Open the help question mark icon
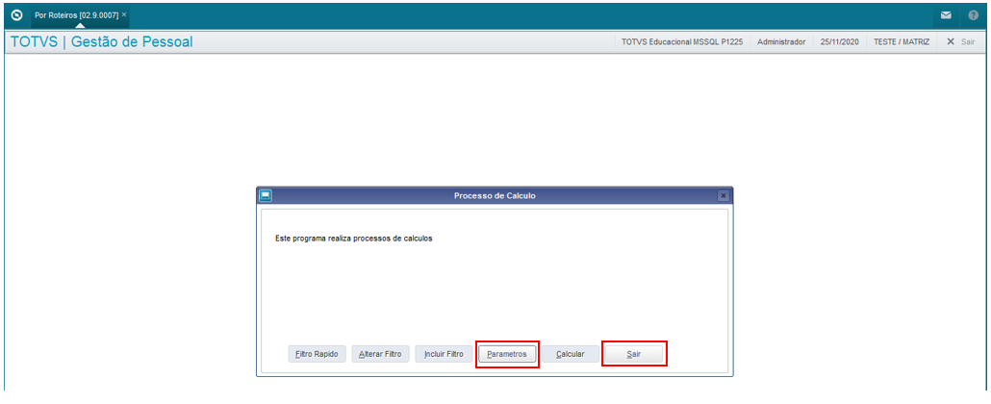The width and height of the screenshot is (991, 404). pyautogui.click(x=974, y=14)
